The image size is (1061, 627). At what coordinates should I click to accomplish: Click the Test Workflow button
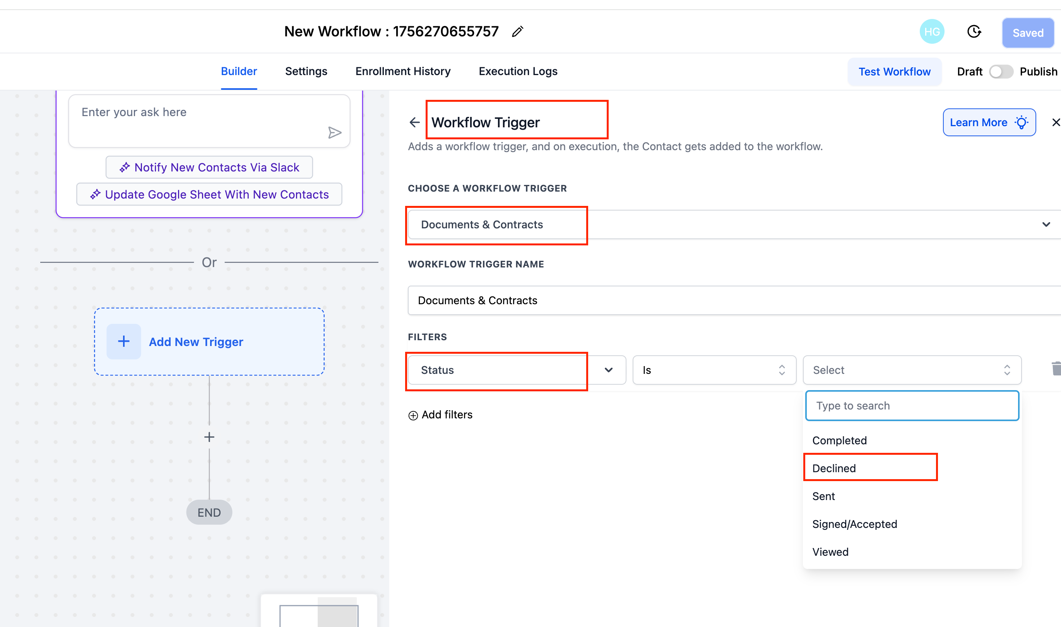coord(894,72)
